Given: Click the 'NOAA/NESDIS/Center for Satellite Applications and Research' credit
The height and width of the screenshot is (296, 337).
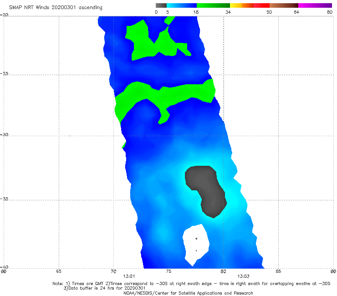Looking at the screenshot, I should tap(188, 293).
